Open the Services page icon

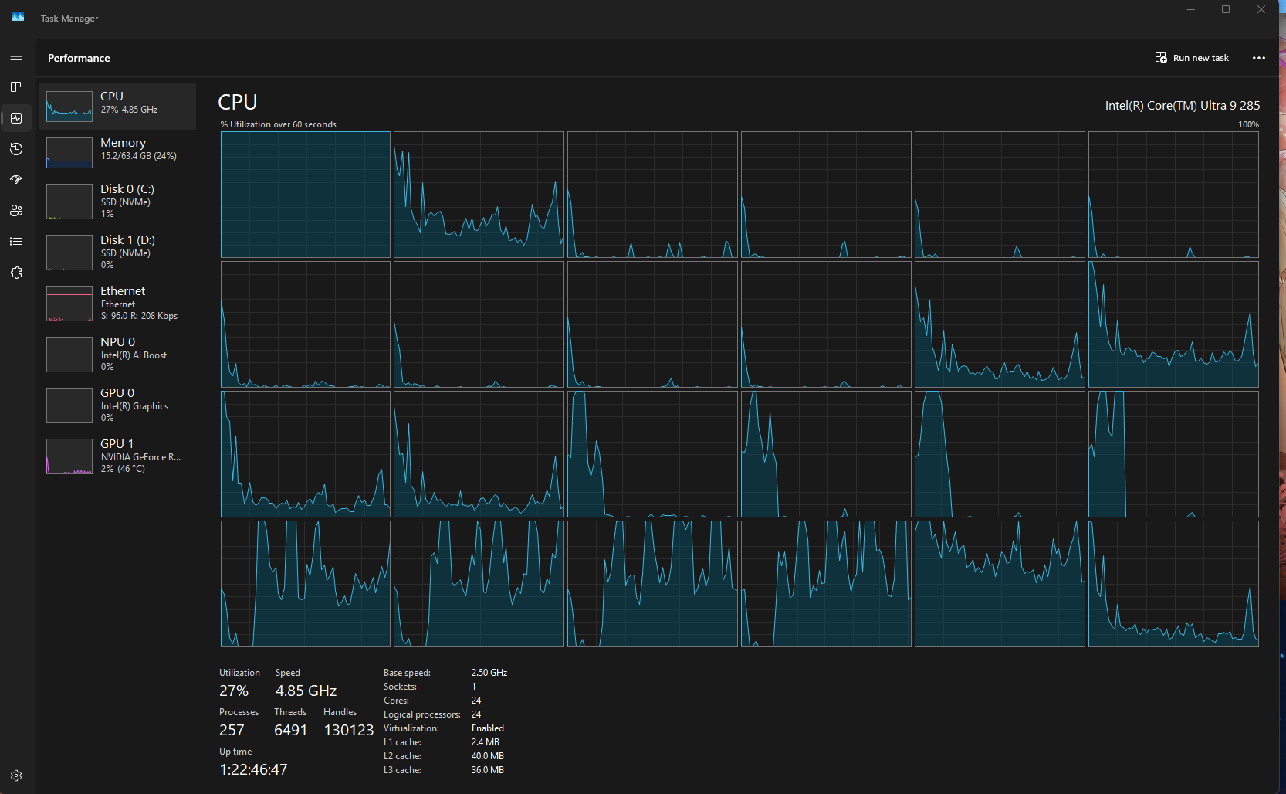pos(16,273)
